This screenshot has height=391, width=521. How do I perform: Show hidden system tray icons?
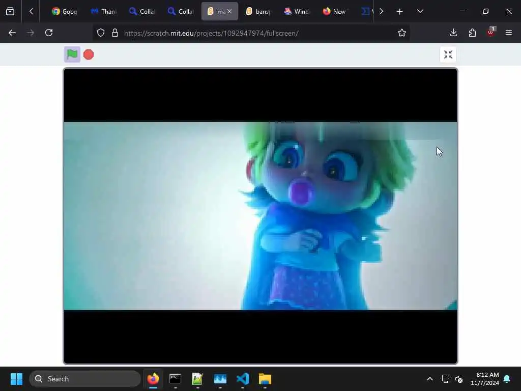click(429, 379)
